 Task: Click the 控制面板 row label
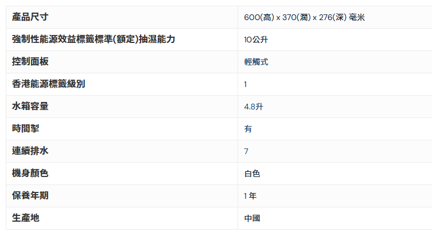(x=30, y=62)
